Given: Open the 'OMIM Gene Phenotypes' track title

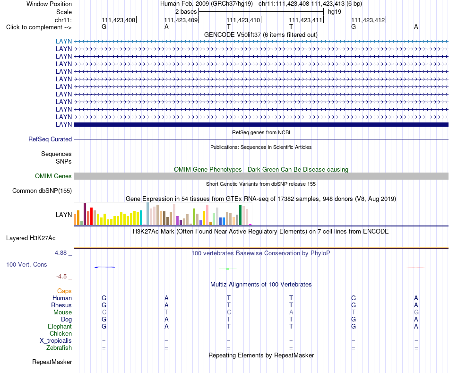Looking at the screenshot, I should pyautogui.click(x=261, y=169).
